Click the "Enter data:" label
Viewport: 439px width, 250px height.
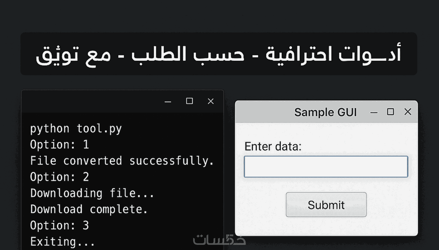click(x=273, y=146)
